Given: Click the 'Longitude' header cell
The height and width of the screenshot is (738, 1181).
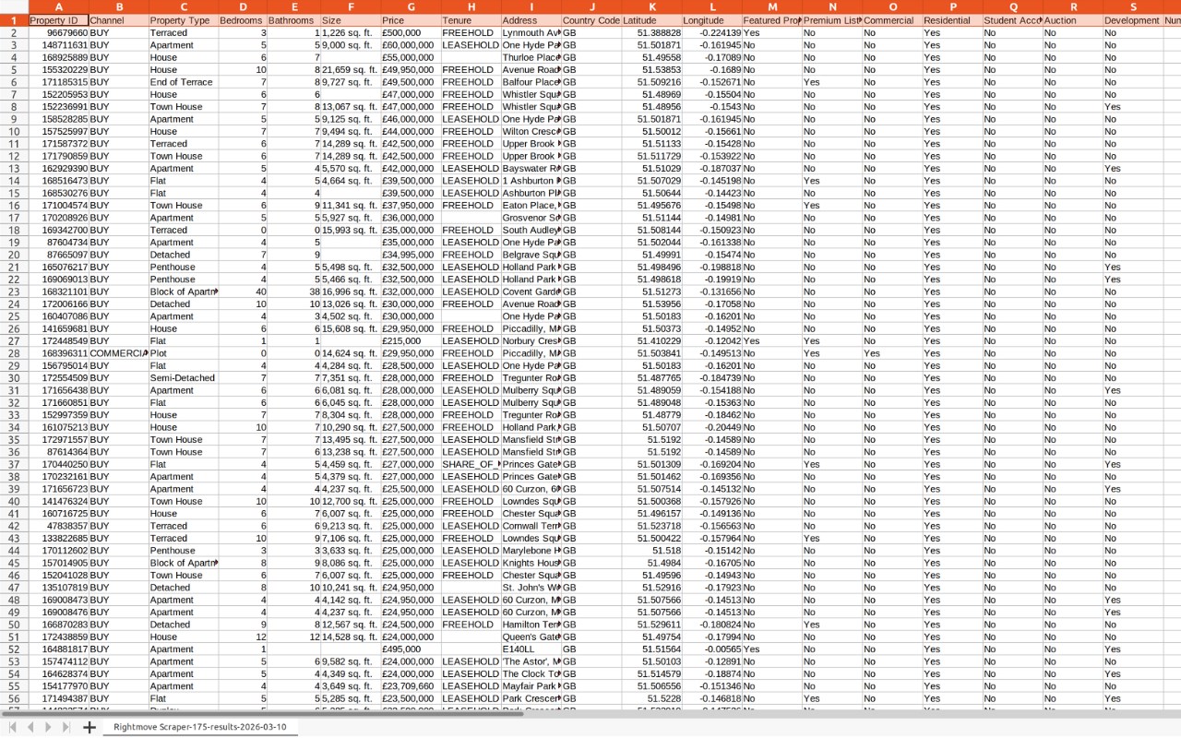Looking at the screenshot, I should click(x=711, y=20).
